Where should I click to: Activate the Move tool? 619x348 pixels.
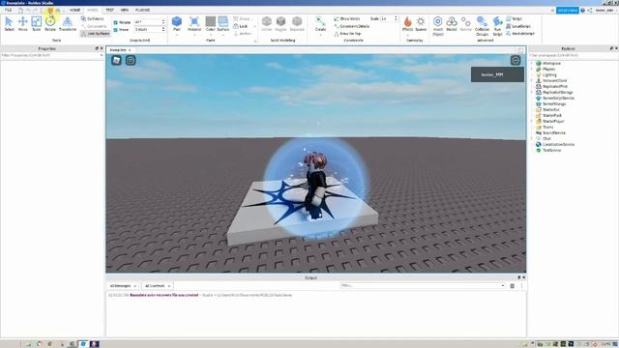pos(22,23)
